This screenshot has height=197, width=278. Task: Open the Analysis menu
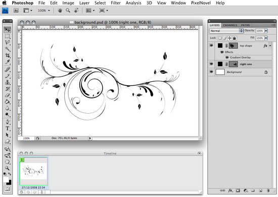tap(133, 3)
